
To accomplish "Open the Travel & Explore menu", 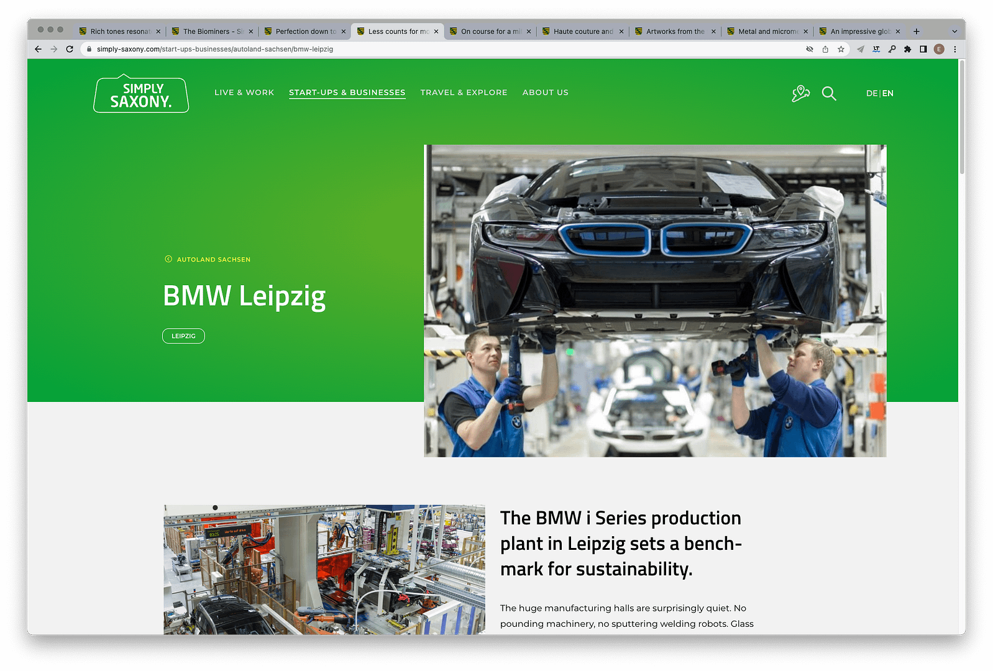I will [x=464, y=93].
